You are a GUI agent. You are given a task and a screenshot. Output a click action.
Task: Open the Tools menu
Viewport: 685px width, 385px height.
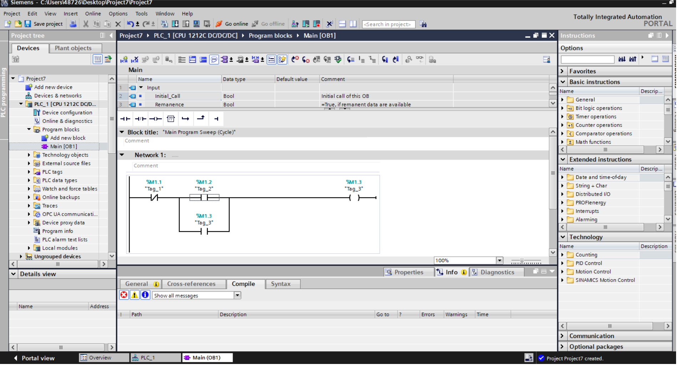click(141, 14)
